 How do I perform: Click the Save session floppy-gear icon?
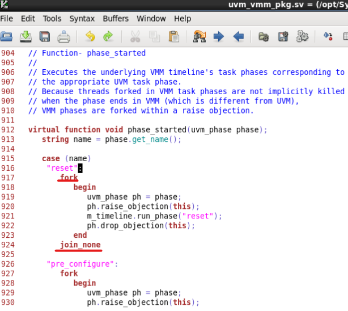click(283, 36)
